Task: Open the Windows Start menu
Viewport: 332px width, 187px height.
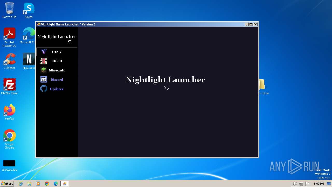Action: pyautogui.click(x=7, y=183)
